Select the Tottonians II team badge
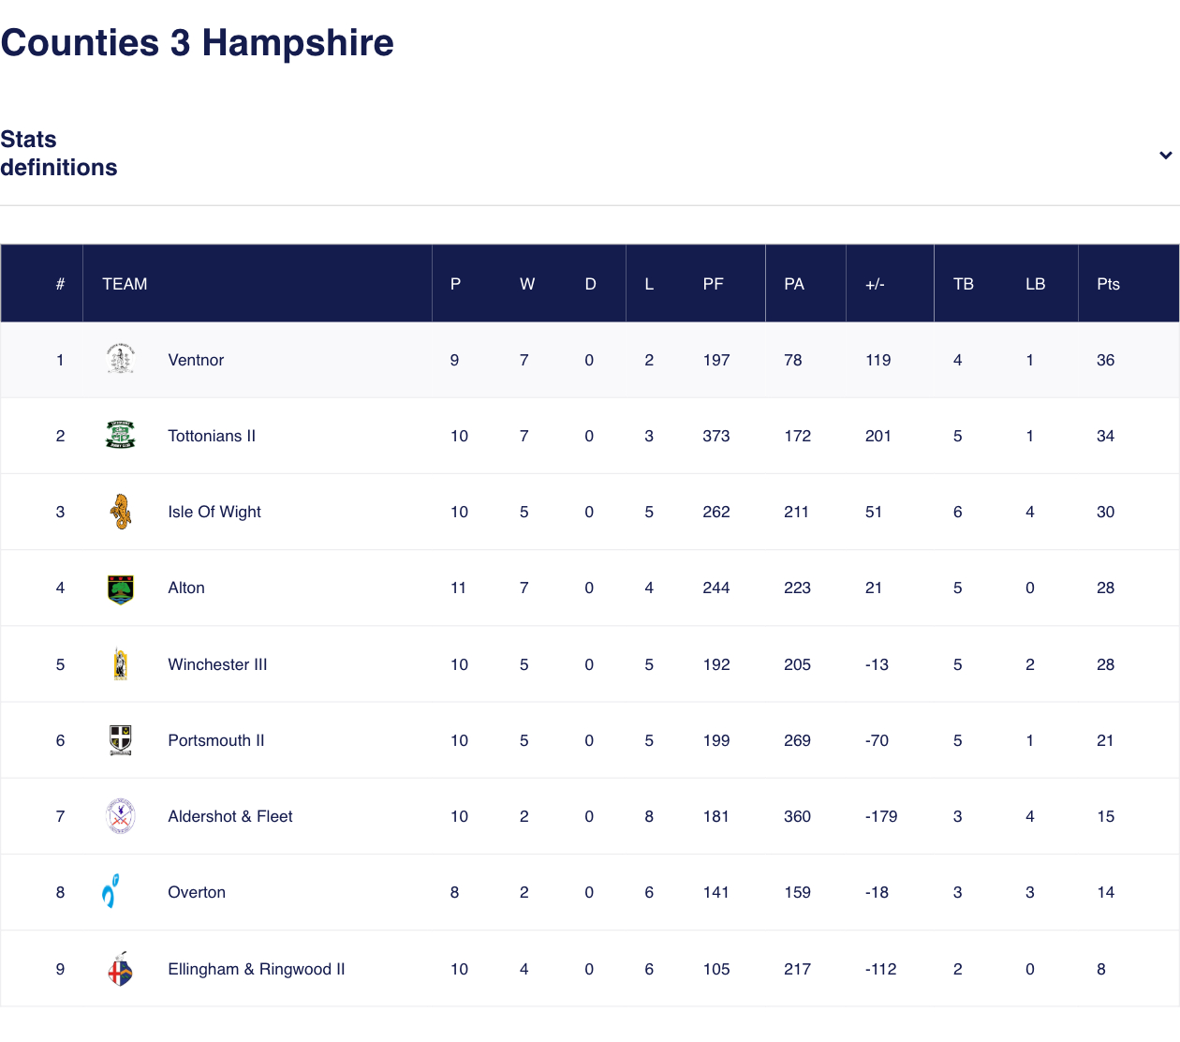This screenshot has width=1180, height=1042. pyautogui.click(x=120, y=435)
